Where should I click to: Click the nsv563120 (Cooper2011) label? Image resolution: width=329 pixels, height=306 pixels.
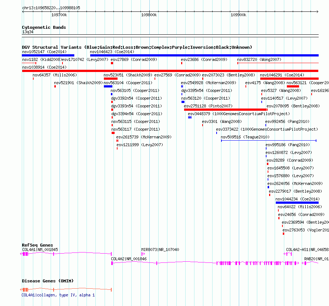[x=206, y=98]
